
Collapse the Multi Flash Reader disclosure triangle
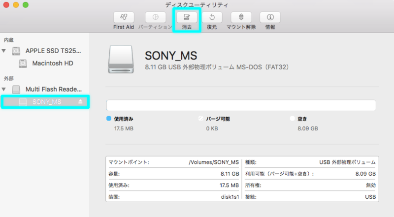tap(4, 89)
